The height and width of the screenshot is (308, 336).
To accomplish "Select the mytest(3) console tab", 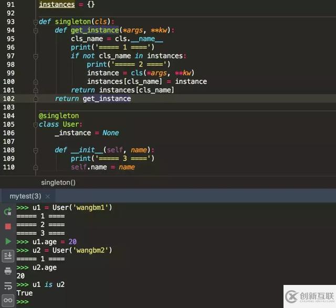I will tap(25, 196).
